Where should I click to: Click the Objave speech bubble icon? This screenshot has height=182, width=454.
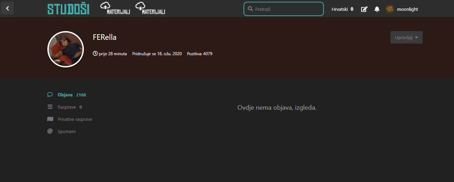(50, 95)
